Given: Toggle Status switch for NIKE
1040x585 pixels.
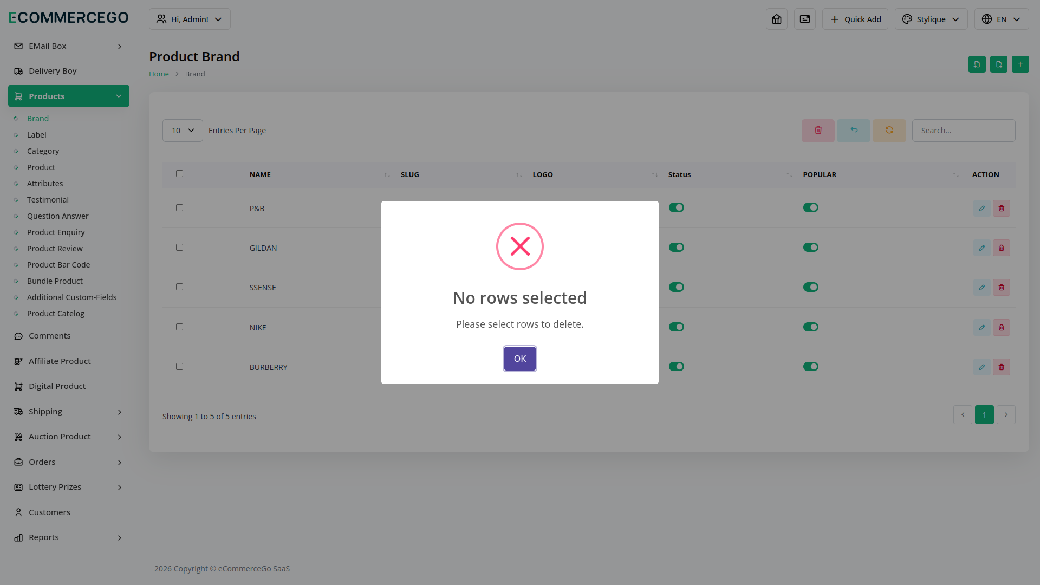Looking at the screenshot, I should pos(676,327).
